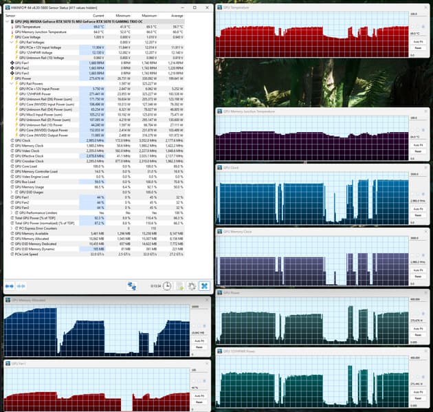Edit the maximum value field in GPU Power graph
This screenshot has width=433, height=412.
click(418, 299)
